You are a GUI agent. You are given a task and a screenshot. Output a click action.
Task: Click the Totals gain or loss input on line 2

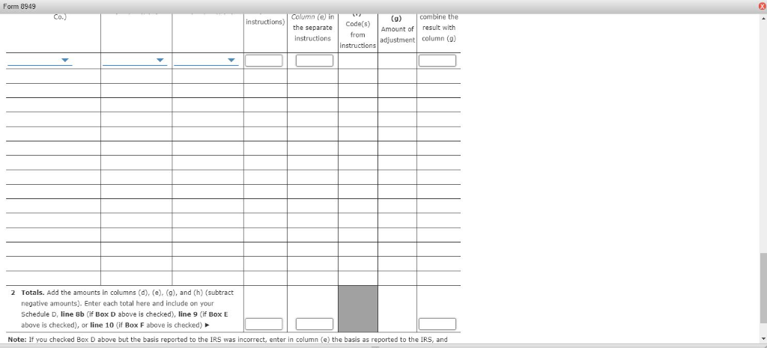pos(437,324)
